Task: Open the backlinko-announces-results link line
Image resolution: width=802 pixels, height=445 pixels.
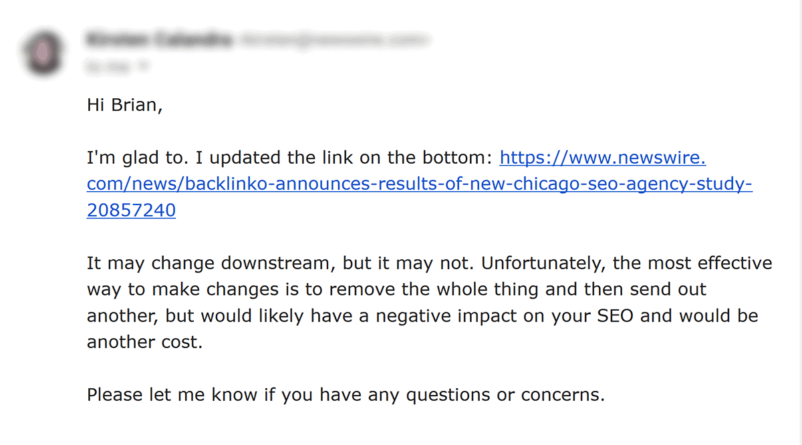Action: pyautogui.click(x=420, y=184)
